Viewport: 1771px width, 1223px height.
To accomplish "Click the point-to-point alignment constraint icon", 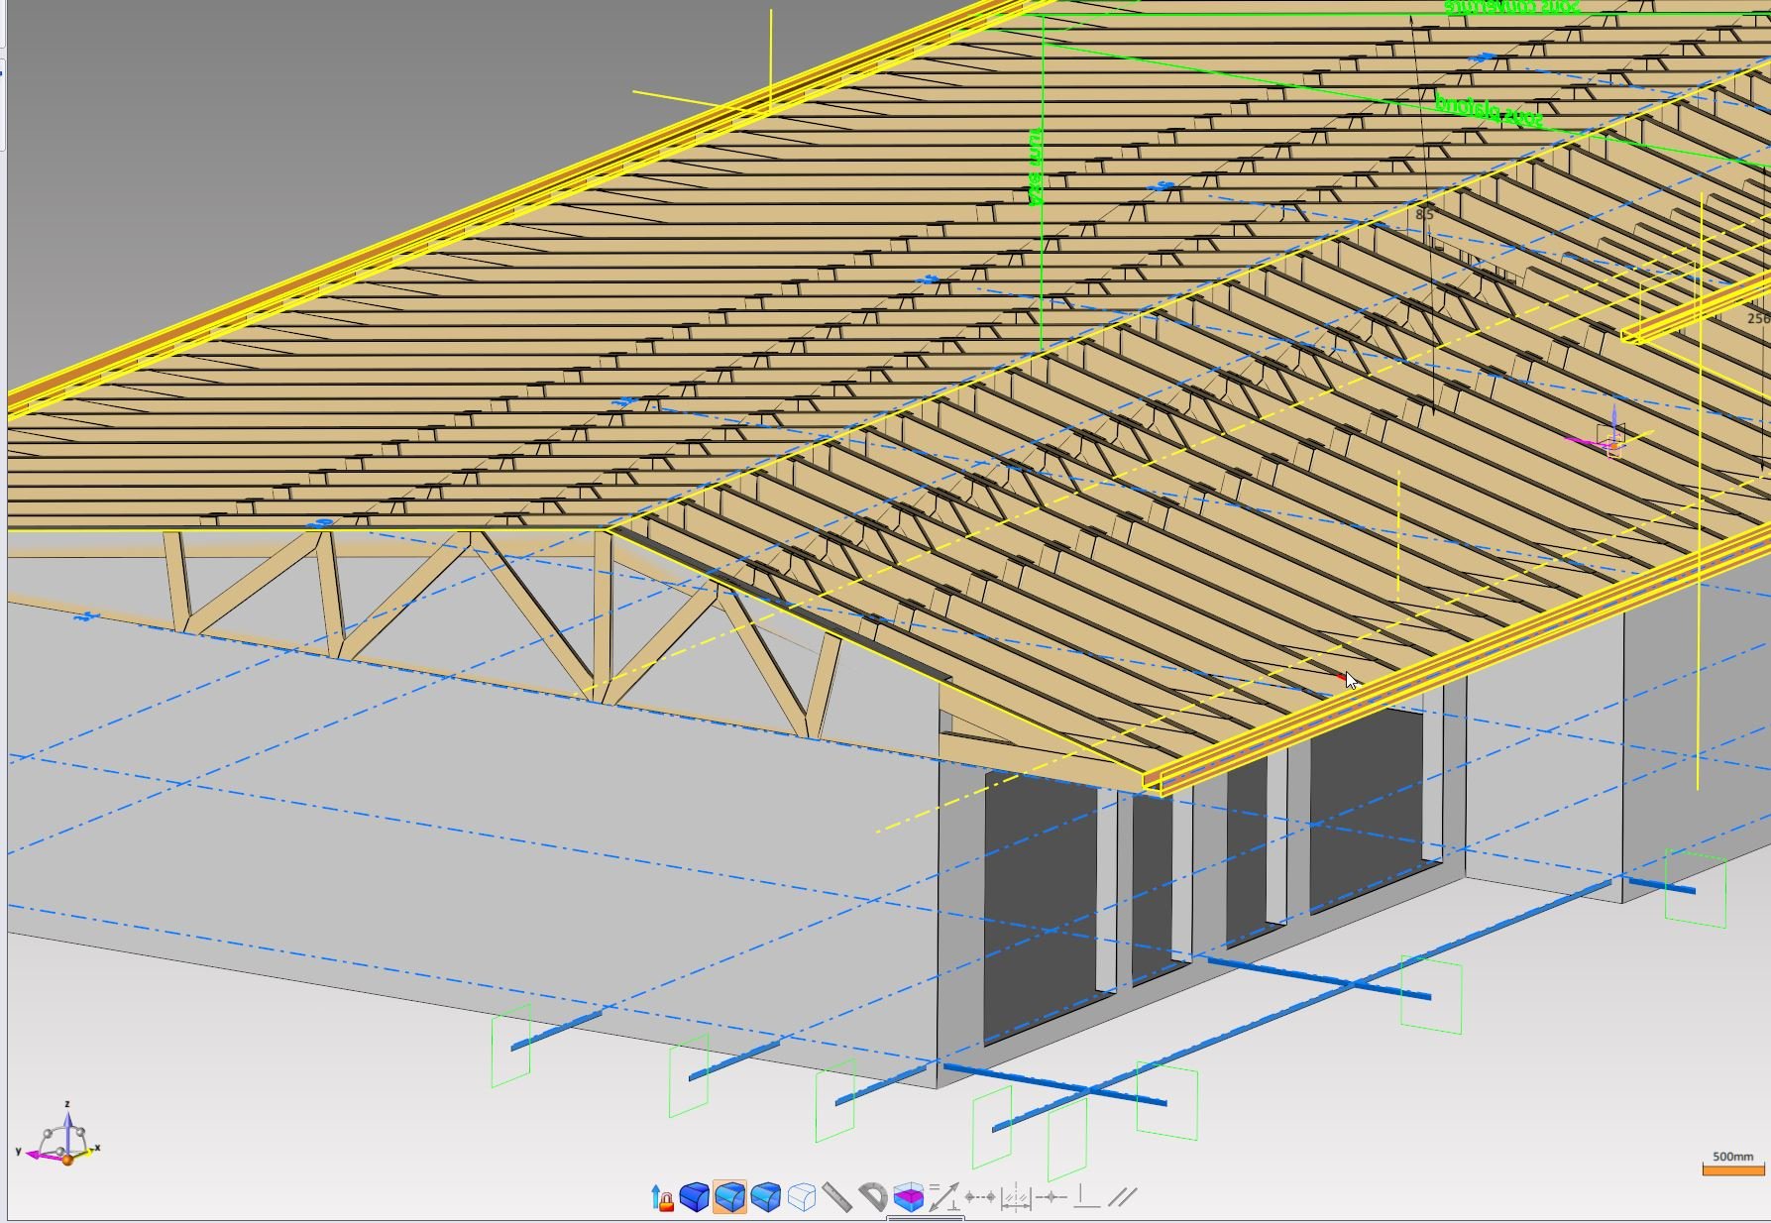I will tap(980, 1197).
